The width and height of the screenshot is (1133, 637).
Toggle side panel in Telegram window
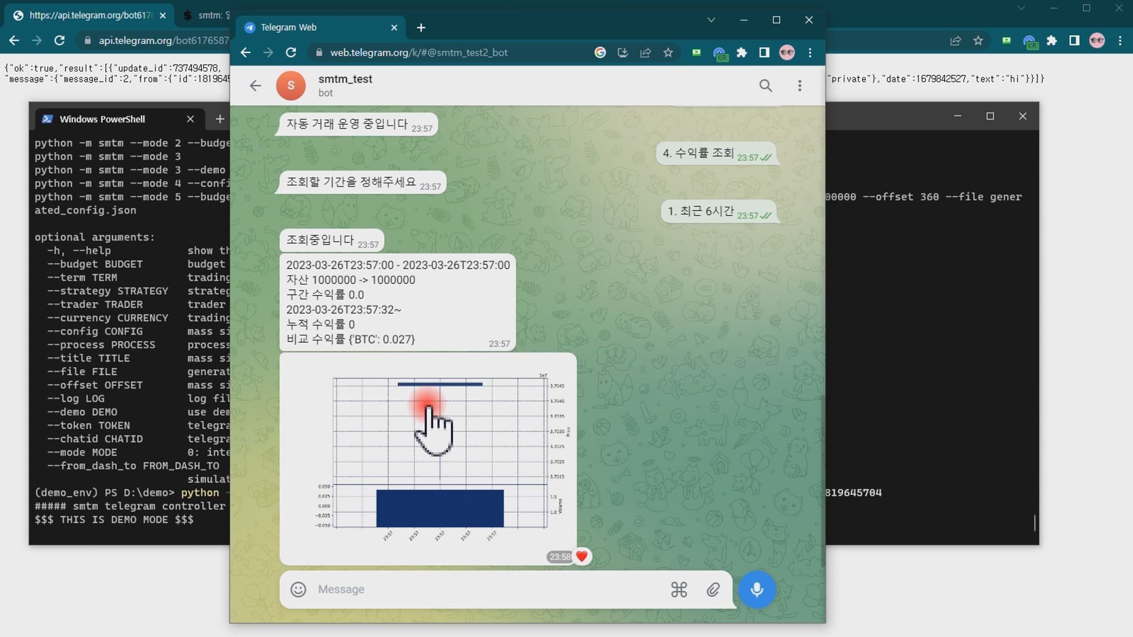pyautogui.click(x=764, y=52)
